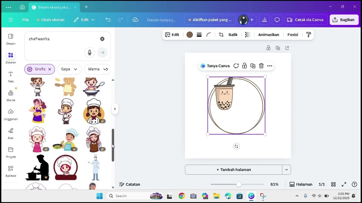
Task: Open the Elemen panel in sidebar
Action: coord(11,58)
